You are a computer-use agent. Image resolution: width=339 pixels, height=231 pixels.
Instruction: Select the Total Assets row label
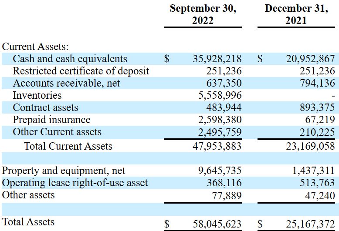(28, 222)
